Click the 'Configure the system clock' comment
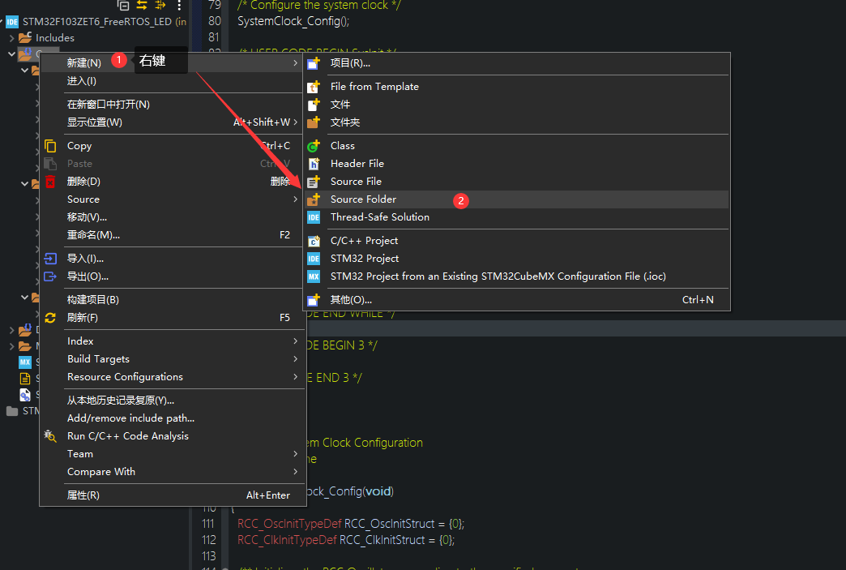This screenshot has width=846, height=570. tap(318, 6)
